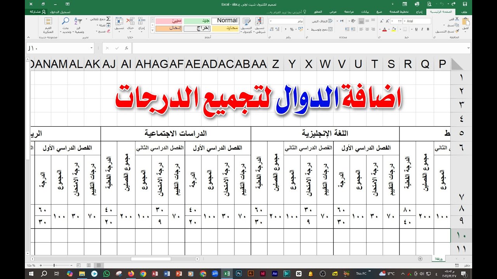Click the AutoSum sigma (جمع تلقائي) icon
497x279 pixels.
coord(108,19)
